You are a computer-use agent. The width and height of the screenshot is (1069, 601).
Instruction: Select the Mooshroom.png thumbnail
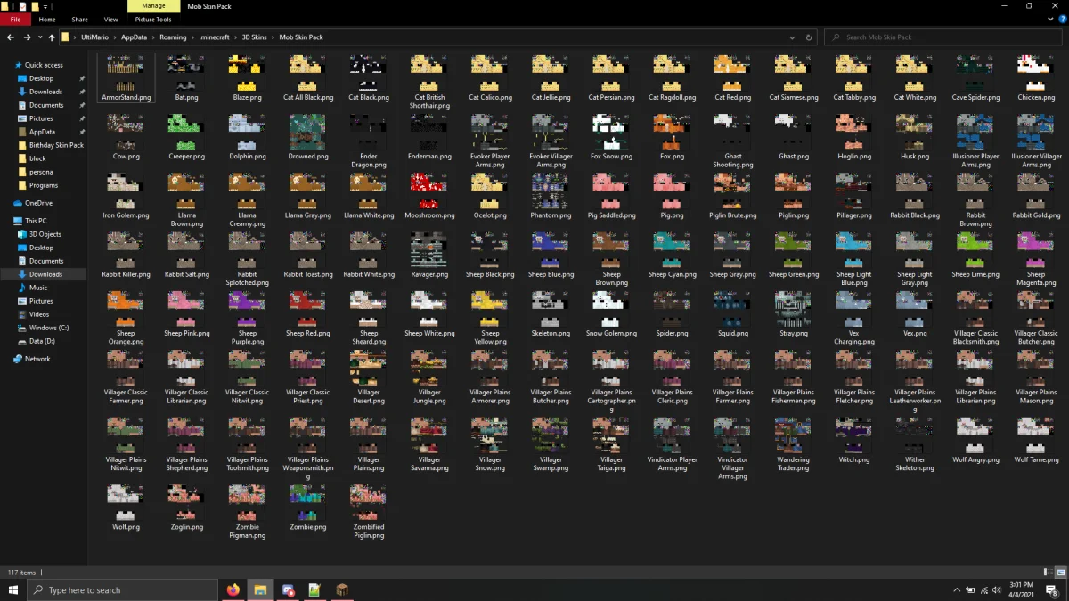(429, 191)
